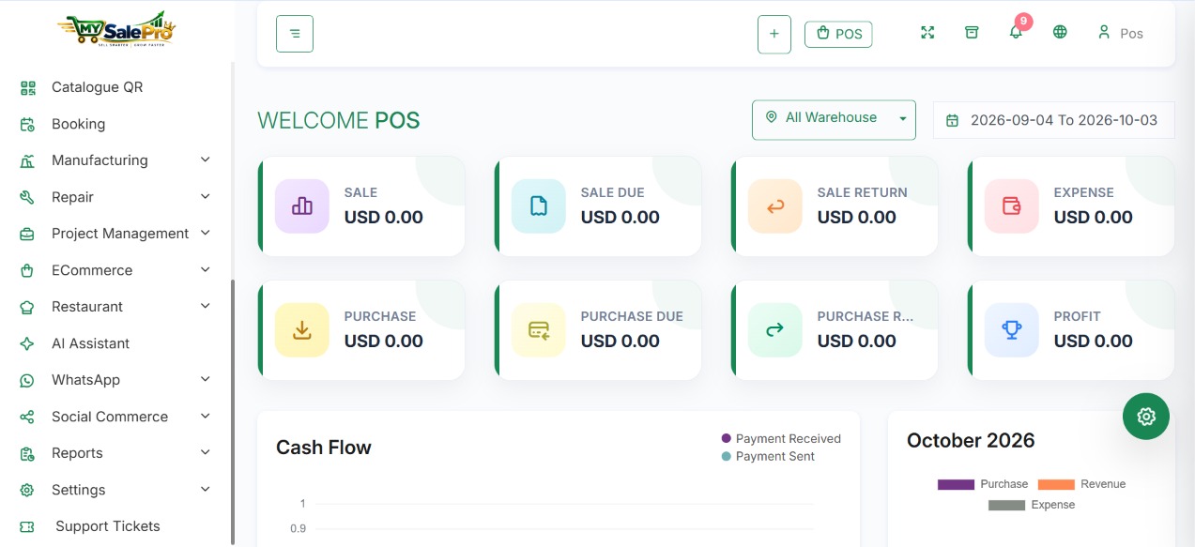This screenshot has height=547, width=1195.
Task: Expand the Settings menu chevron
Action: click(x=206, y=489)
